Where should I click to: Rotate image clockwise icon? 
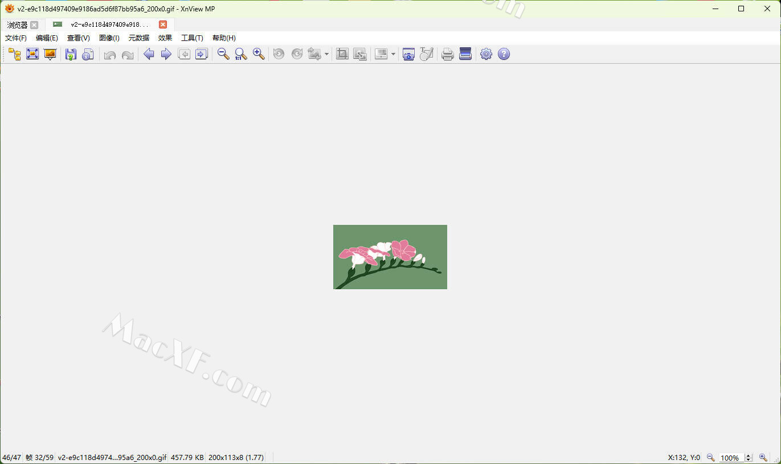point(297,54)
